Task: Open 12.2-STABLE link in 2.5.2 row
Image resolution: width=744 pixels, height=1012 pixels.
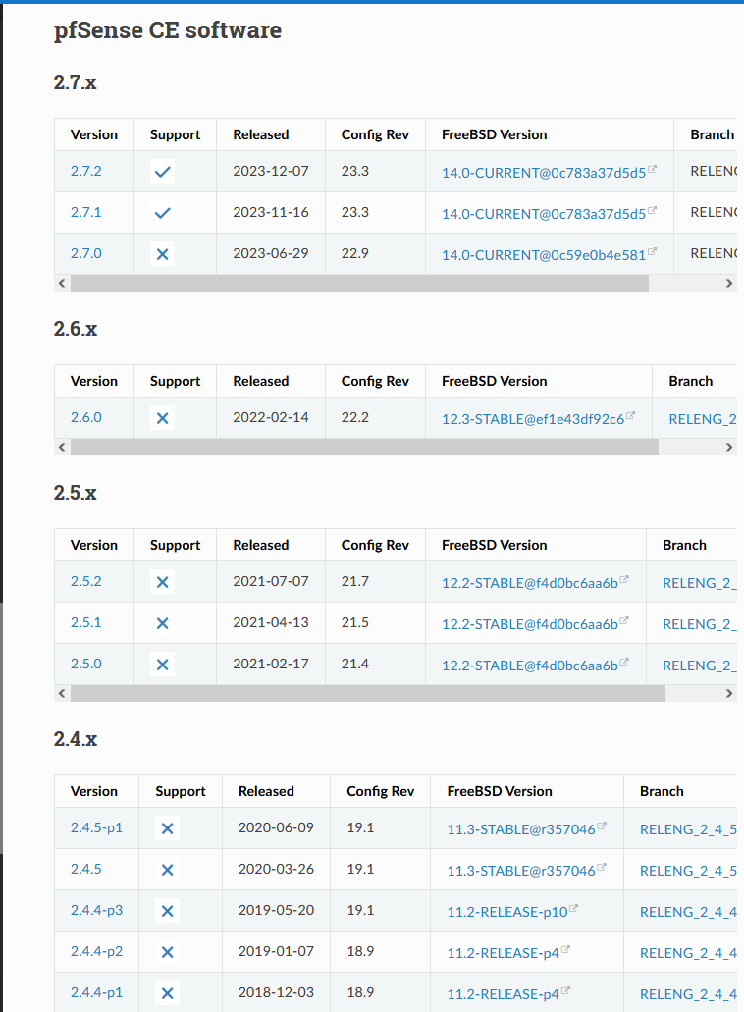Action: pyautogui.click(x=535, y=583)
